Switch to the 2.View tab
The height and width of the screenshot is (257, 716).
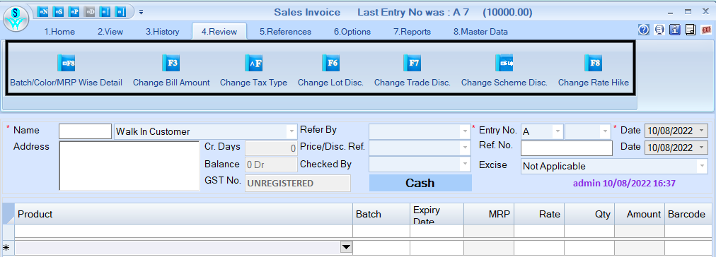(x=110, y=32)
